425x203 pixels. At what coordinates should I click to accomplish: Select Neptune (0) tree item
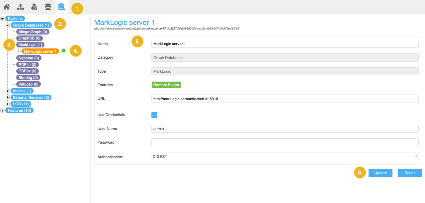(x=28, y=58)
